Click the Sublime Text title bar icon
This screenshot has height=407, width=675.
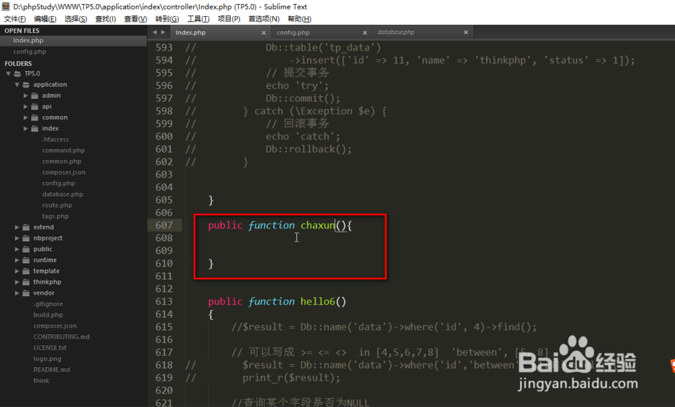point(5,7)
